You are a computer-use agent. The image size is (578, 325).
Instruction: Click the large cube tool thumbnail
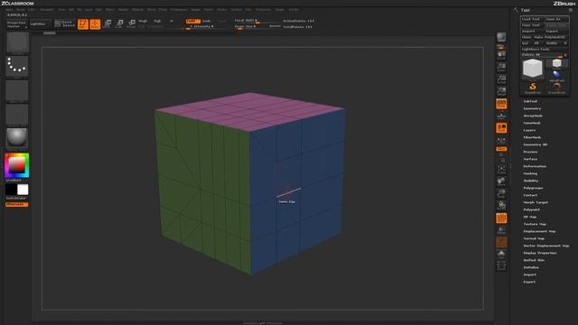533,69
